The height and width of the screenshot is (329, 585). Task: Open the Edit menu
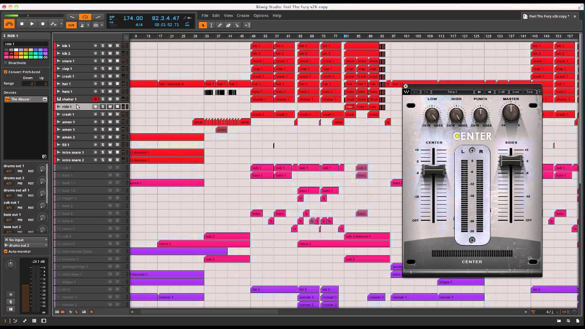[x=216, y=16]
